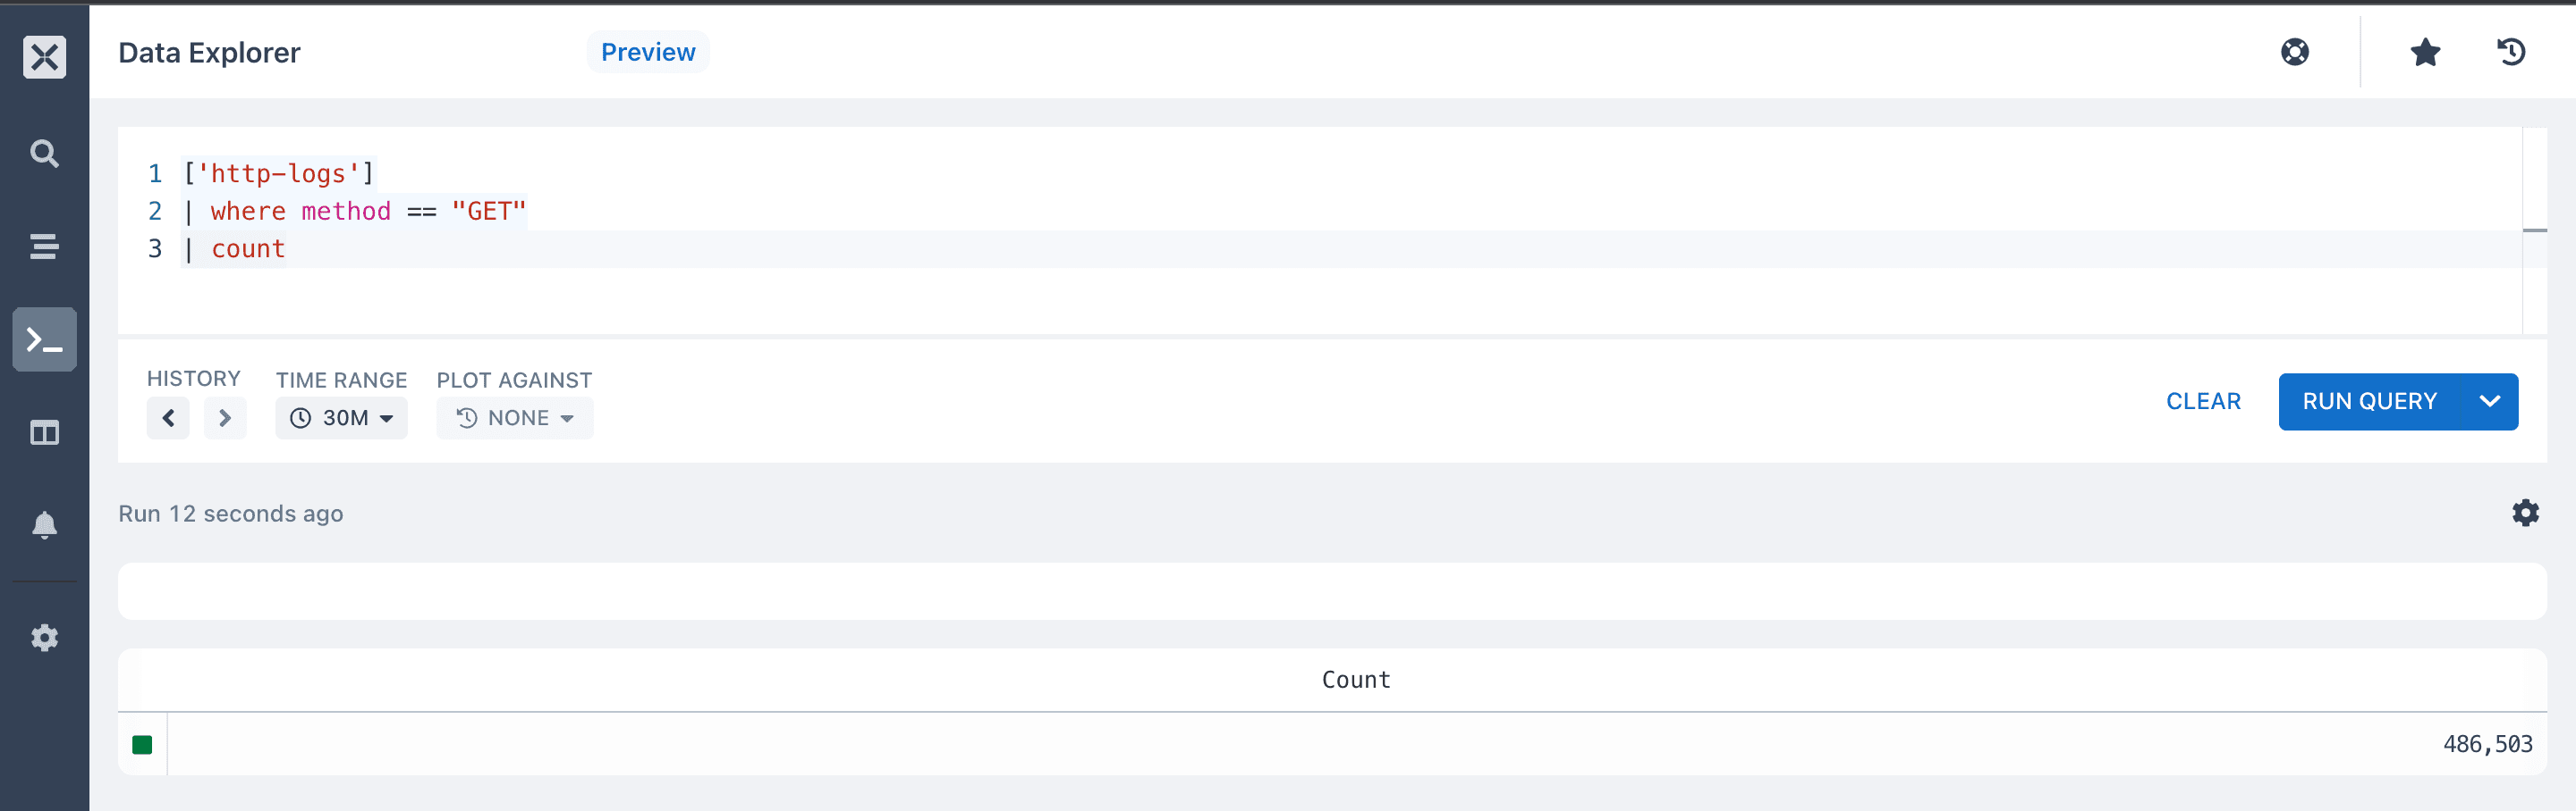Open query history clock icon

pyautogui.click(x=2511, y=52)
